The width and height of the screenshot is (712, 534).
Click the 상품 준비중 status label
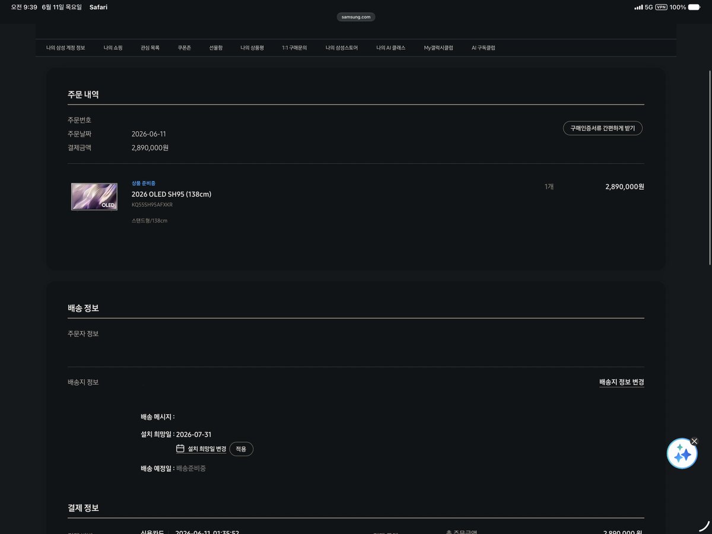click(144, 183)
